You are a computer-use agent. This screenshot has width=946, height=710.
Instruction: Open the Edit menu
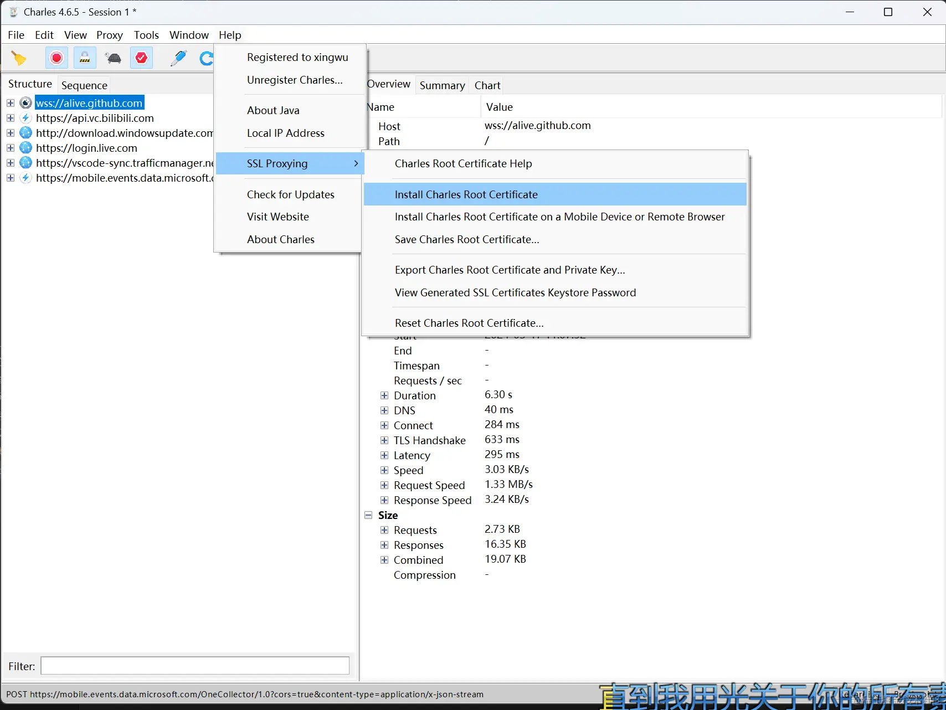click(44, 35)
